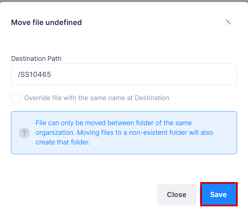248x215 pixels.
Task: Click the "Destination Path" field label
Action: [x=36, y=59]
